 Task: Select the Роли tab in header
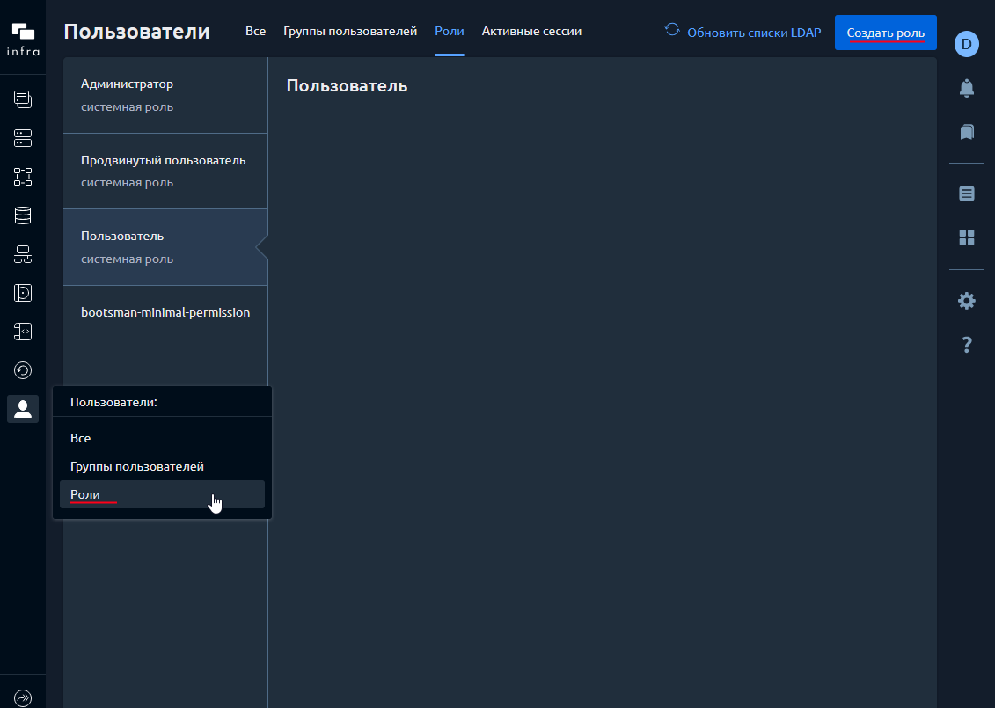click(x=450, y=31)
